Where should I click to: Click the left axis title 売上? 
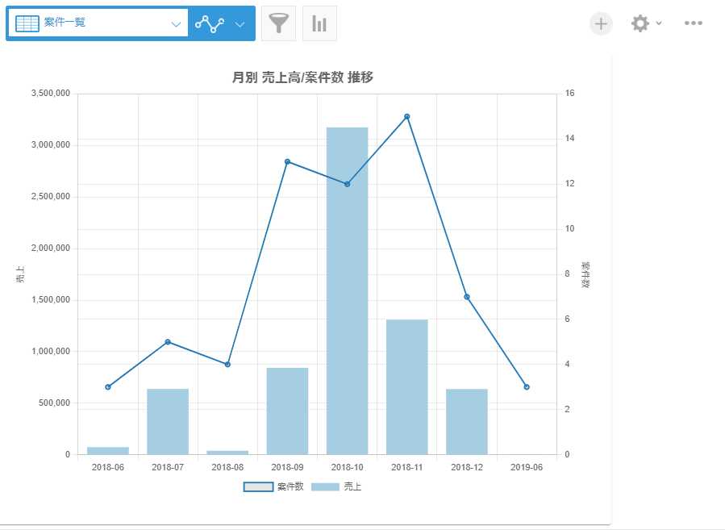20,275
